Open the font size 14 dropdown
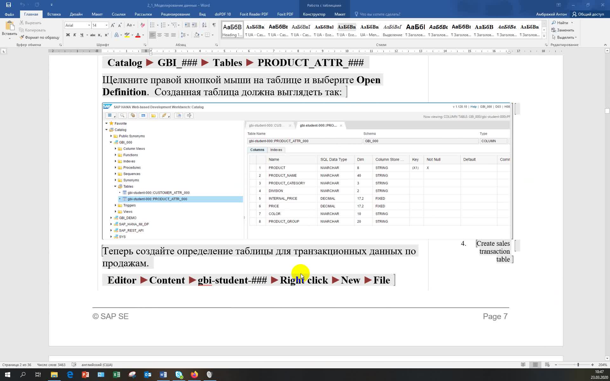The width and height of the screenshot is (610, 381). tap(106, 25)
